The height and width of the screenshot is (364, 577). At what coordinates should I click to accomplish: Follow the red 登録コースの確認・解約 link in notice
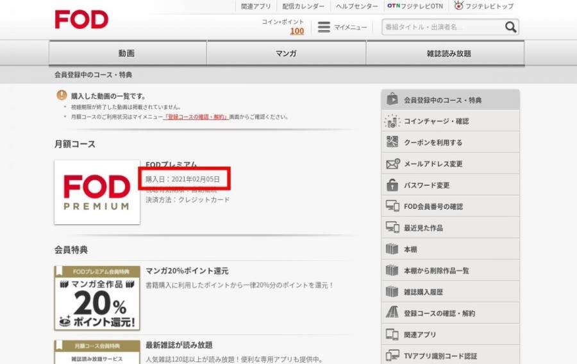[x=196, y=117]
